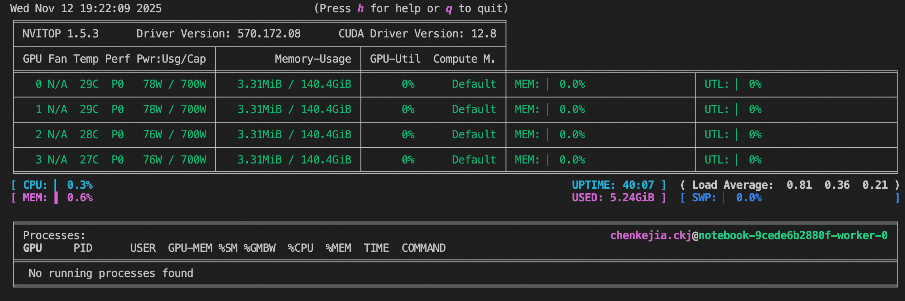
Task: Click the COMMAND column header in Processes
Action: (424, 248)
